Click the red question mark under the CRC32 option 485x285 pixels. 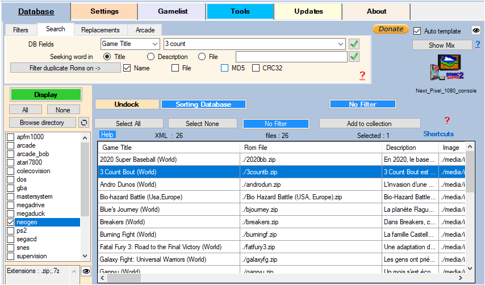pyautogui.click(x=362, y=76)
